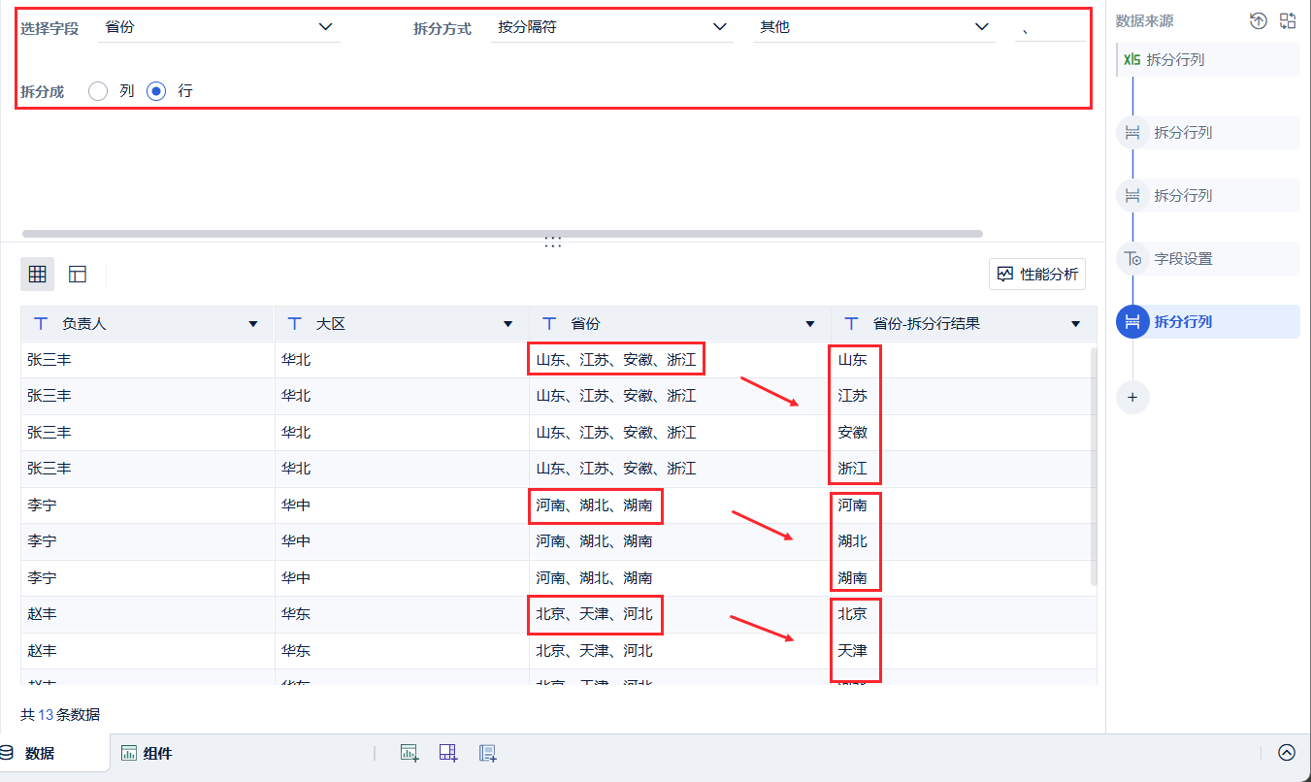The height and width of the screenshot is (782, 1311).
Task: Open the 字段设置 step
Action: (1208, 259)
